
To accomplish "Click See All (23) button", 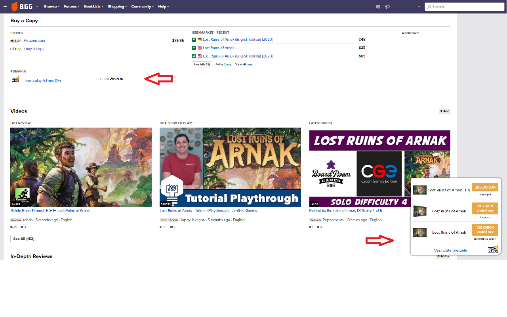I will click(x=202, y=64).
